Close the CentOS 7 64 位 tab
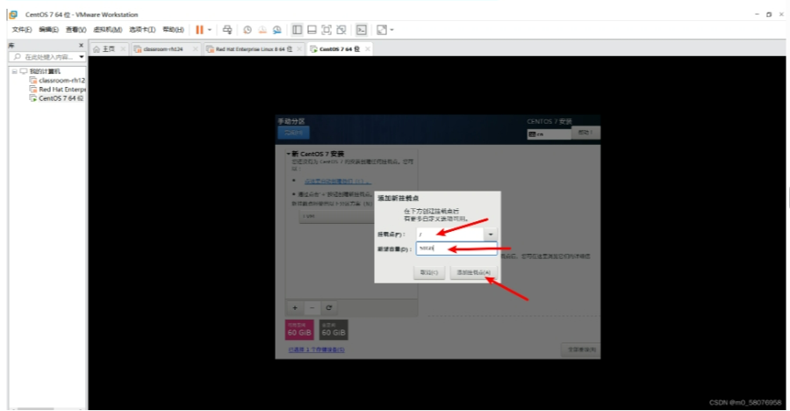This screenshot has width=790, height=411. pos(368,49)
